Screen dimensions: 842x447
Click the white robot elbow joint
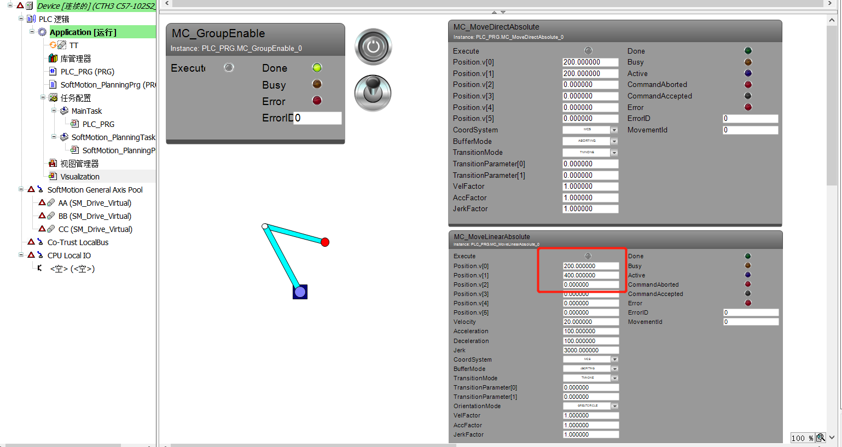(x=265, y=226)
